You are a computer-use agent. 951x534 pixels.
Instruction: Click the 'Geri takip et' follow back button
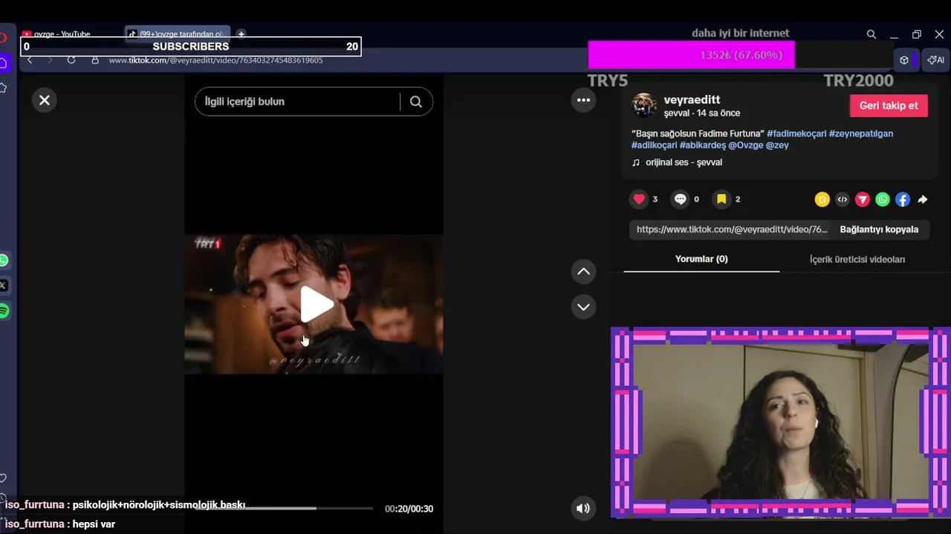point(889,105)
